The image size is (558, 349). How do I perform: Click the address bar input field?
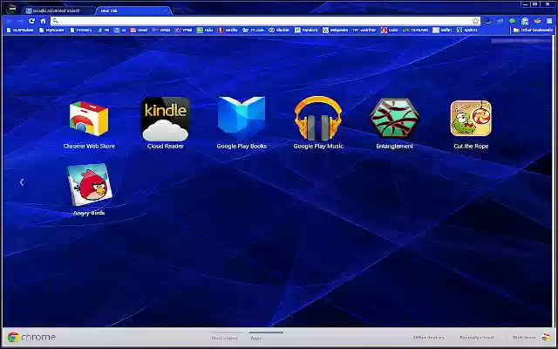[265, 21]
